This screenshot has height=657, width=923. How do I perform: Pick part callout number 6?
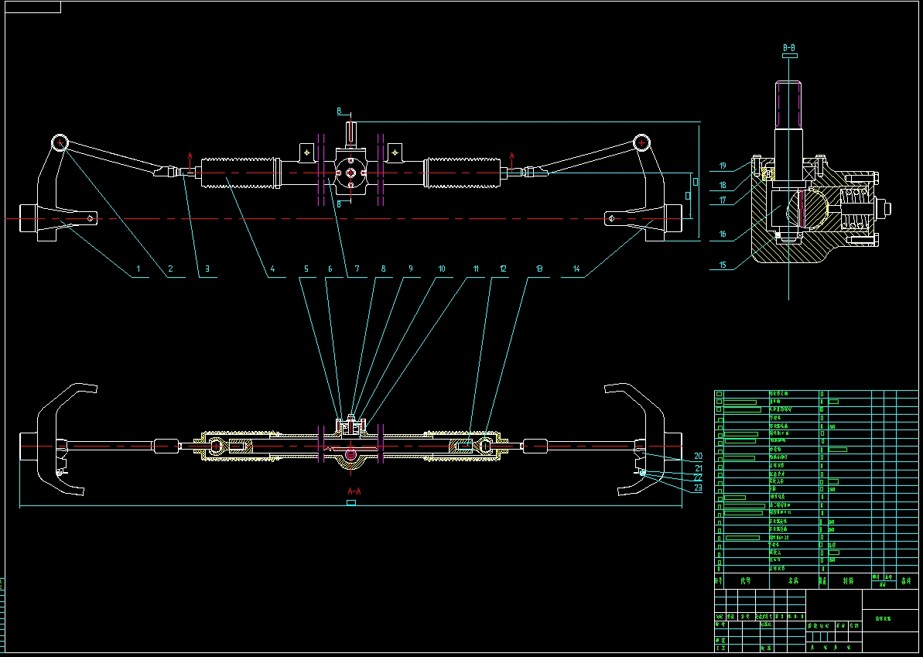[330, 269]
